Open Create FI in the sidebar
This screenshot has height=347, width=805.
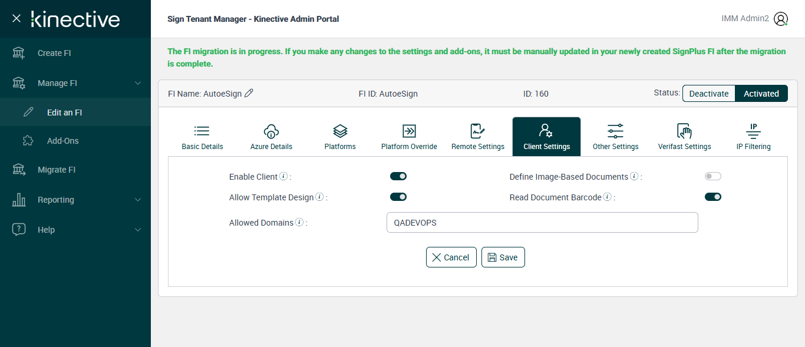75,53
